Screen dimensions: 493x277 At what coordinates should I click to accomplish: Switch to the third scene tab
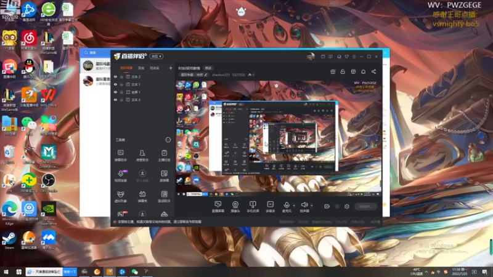click(x=155, y=68)
